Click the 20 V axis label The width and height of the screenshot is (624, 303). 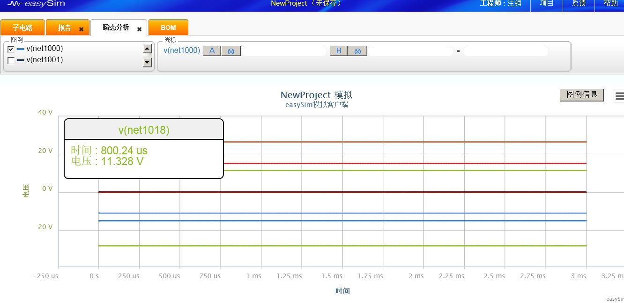pyautogui.click(x=45, y=151)
